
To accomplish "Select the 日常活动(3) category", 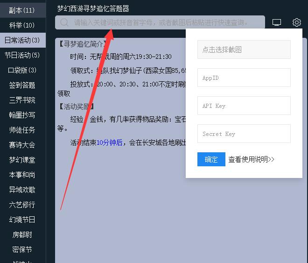I will coord(22,40).
